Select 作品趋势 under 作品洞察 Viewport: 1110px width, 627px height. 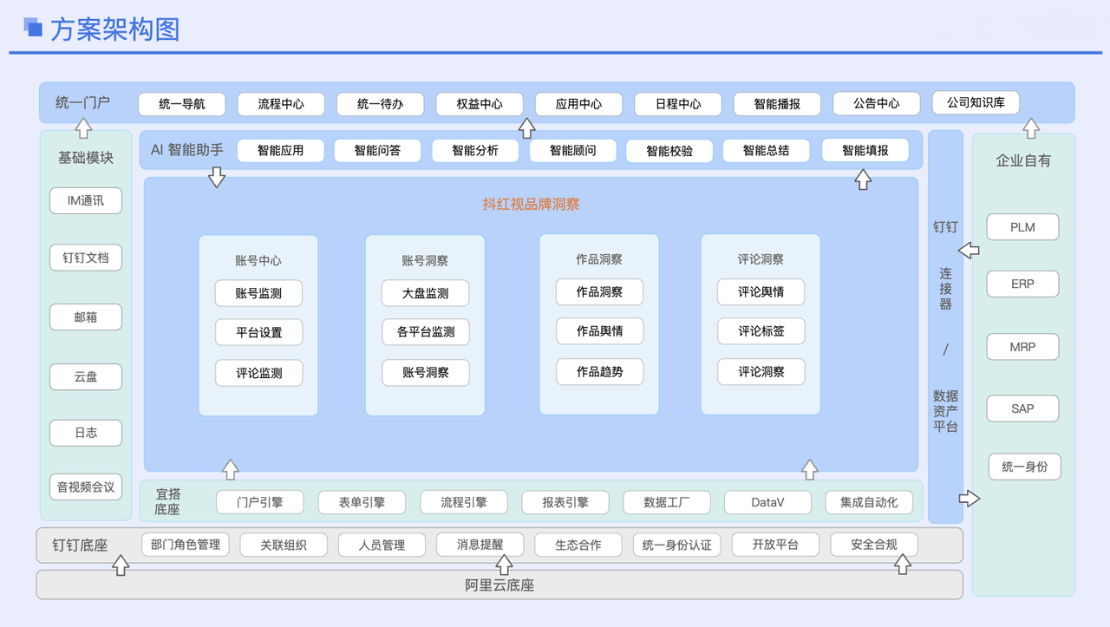click(x=599, y=371)
